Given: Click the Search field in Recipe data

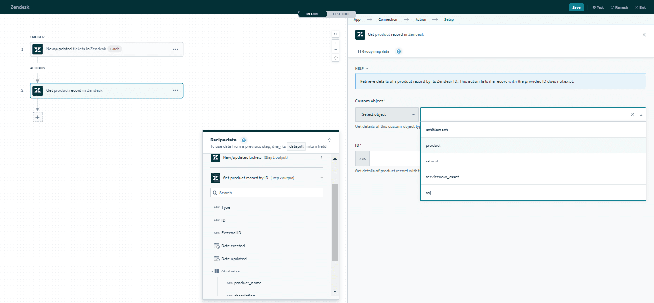Looking at the screenshot, I should point(267,192).
